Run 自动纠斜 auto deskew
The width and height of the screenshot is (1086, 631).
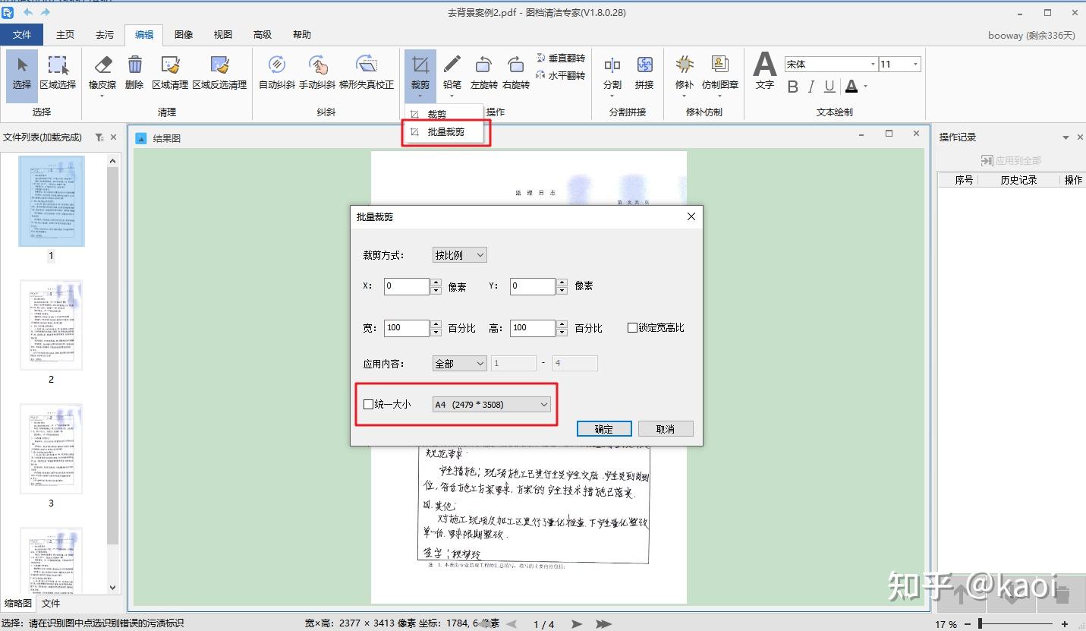(x=277, y=74)
